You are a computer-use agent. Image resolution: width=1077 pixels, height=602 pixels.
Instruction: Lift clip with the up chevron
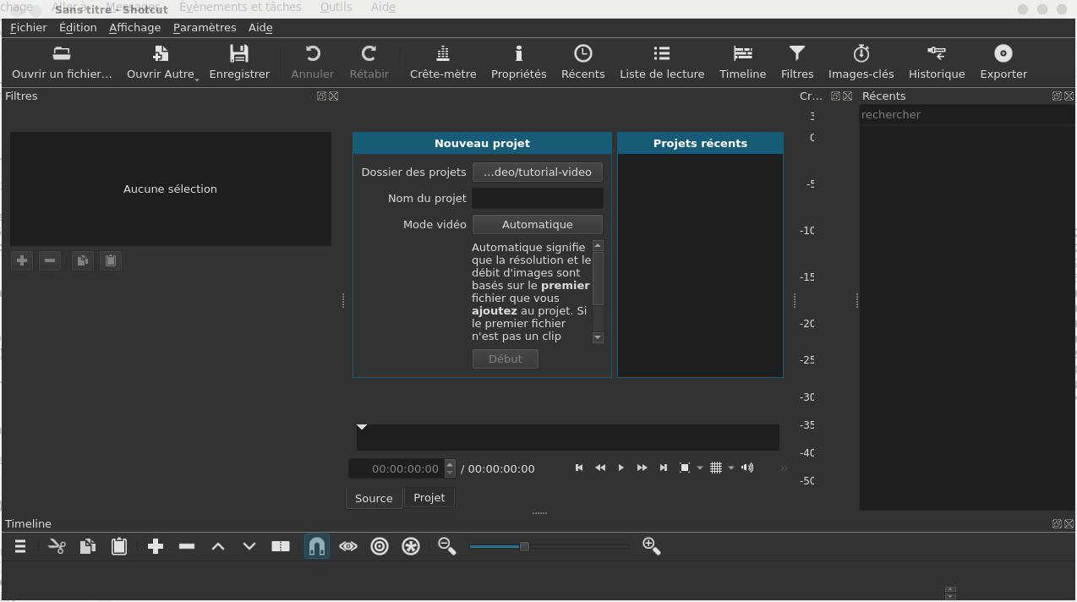[218, 546]
